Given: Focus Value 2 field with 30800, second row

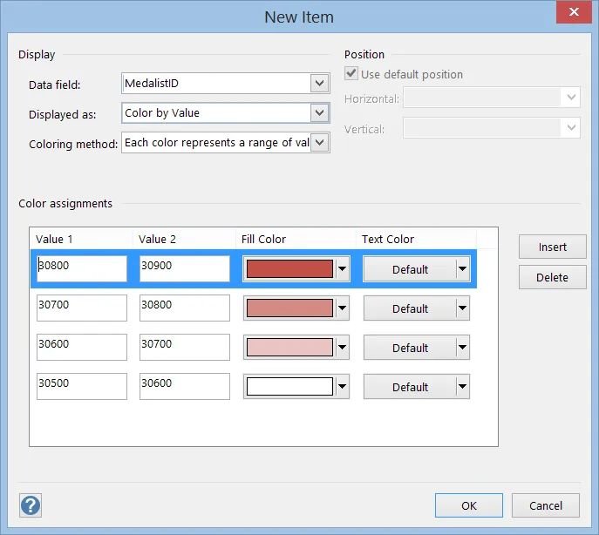Looking at the screenshot, I should coord(185,308).
